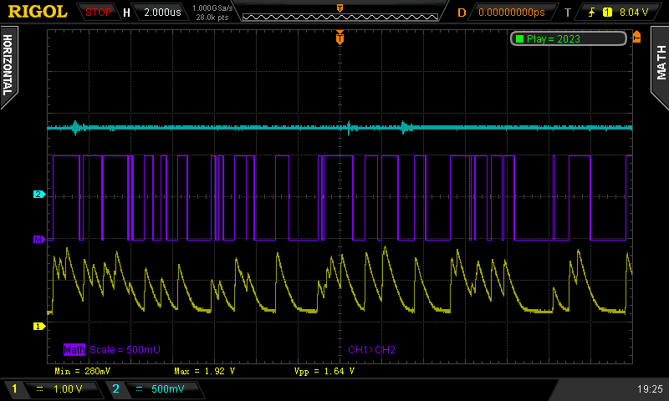Select the horizontal delay 0.00000000ps value

pos(513,13)
